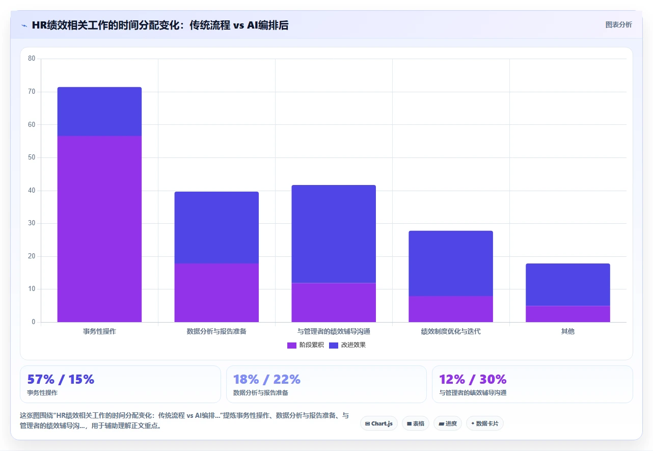The height and width of the screenshot is (451, 653).
Task: Click the blue segment of 绩效制度优化与迭代 bar
Action: coord(451,263)
